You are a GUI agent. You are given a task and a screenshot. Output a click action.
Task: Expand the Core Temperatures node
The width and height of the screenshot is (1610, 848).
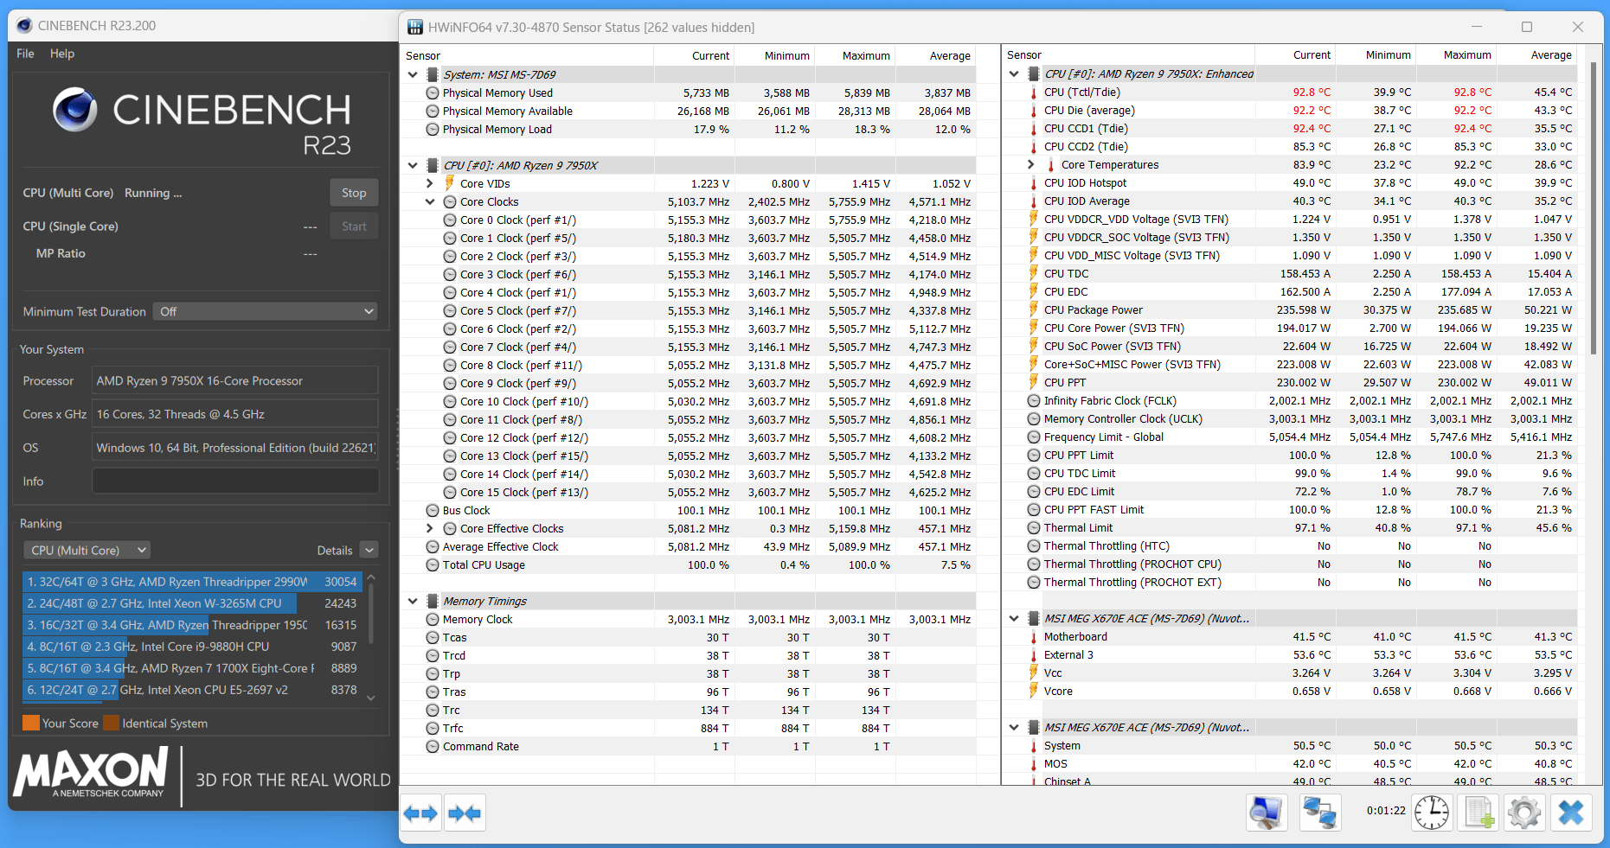1030,164
